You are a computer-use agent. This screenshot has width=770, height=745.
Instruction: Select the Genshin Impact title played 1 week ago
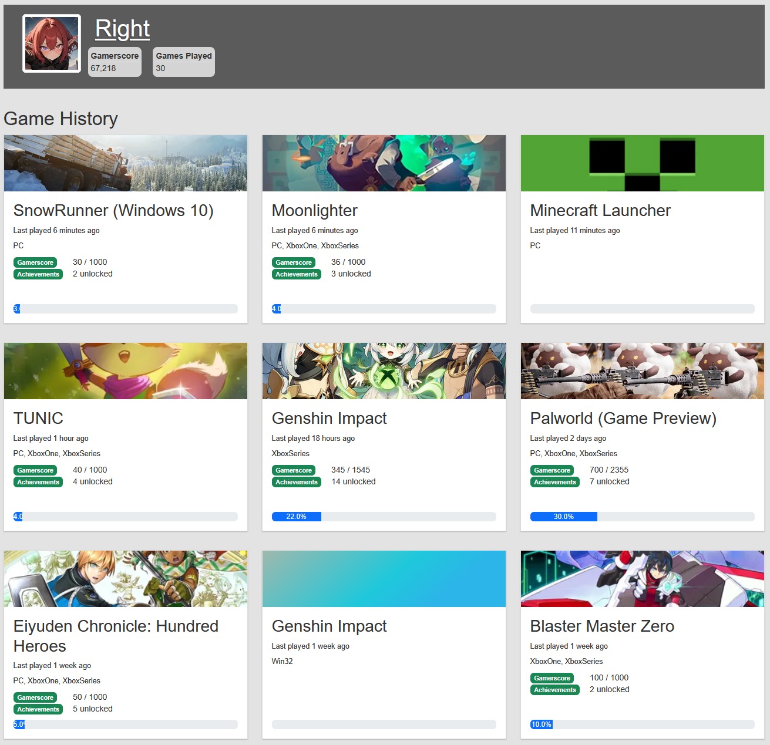[x=329, y=626]
